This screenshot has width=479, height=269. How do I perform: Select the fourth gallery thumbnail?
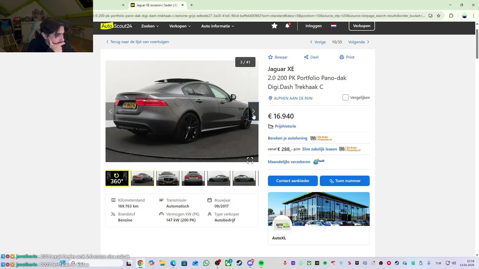(193, 178)
